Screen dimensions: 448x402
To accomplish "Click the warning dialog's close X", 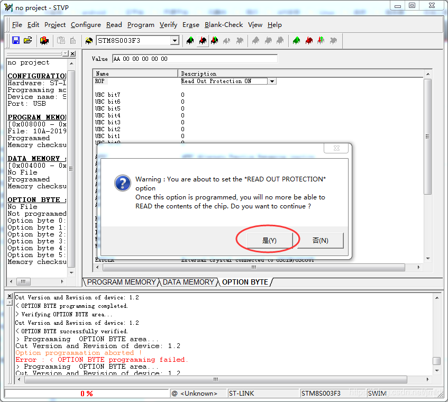I will (336, 148).
